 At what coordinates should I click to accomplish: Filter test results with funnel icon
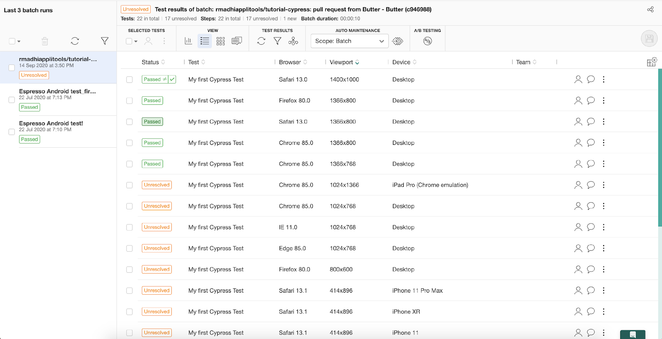tap(277, 41)
